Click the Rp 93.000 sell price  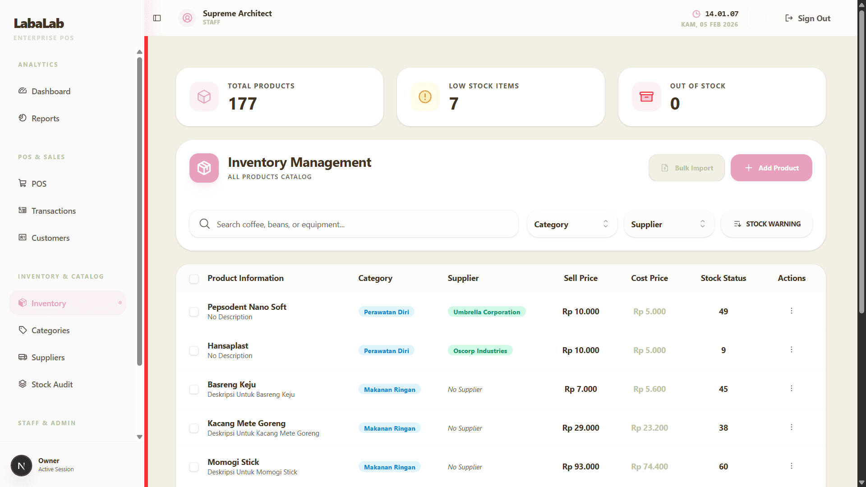pyautogui.click(x=580, y=467)
